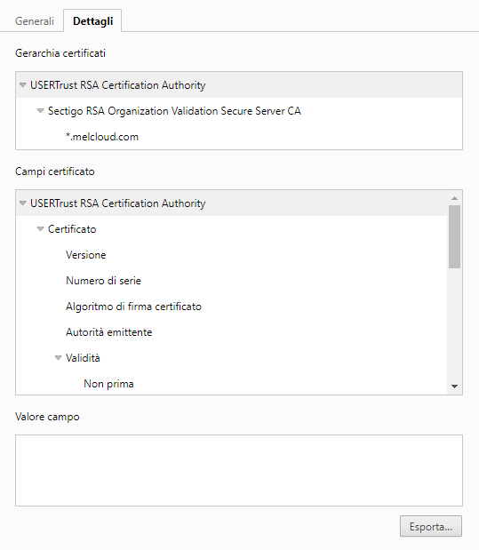Collapse the Validità expander arrow

pos(59,358)
